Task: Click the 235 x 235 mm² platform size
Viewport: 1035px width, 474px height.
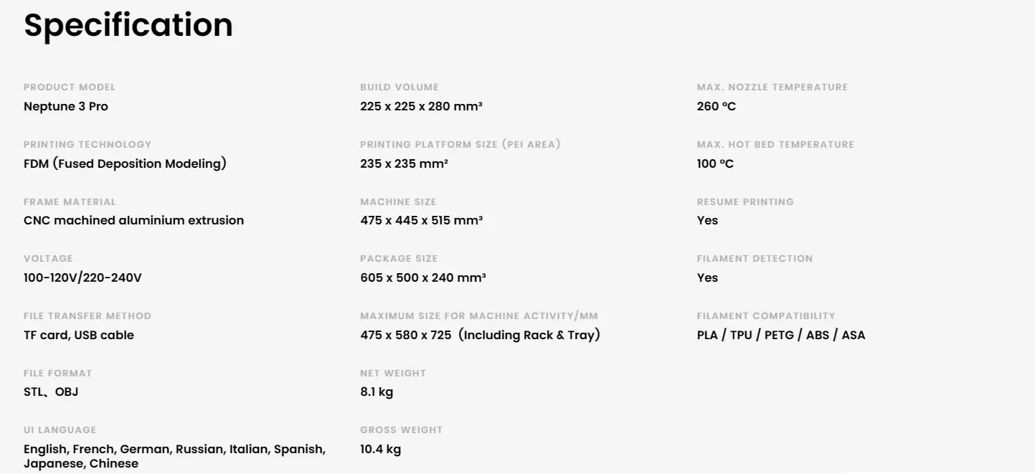Action: [404, 163]
